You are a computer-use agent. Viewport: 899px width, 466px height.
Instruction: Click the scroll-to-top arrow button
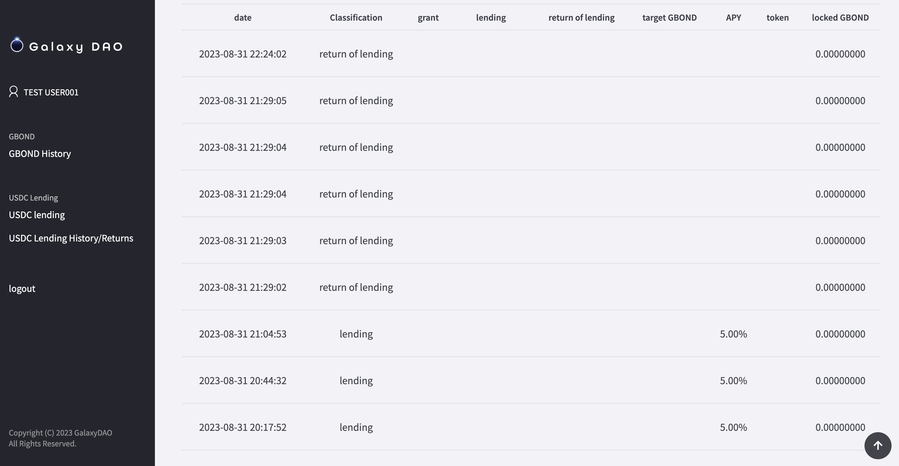point(878,445)
